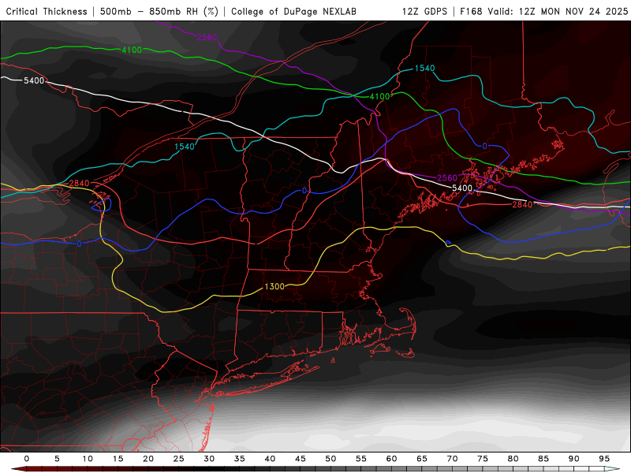Click the 90 tick on the RH color scale
Viewport: 631px width, 473px height.
(x=573, y=459)
